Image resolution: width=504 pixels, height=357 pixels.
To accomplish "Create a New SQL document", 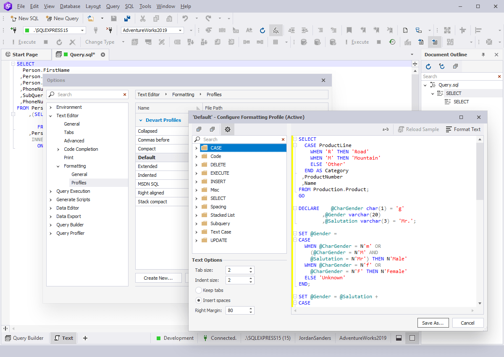I will [24, 18].
